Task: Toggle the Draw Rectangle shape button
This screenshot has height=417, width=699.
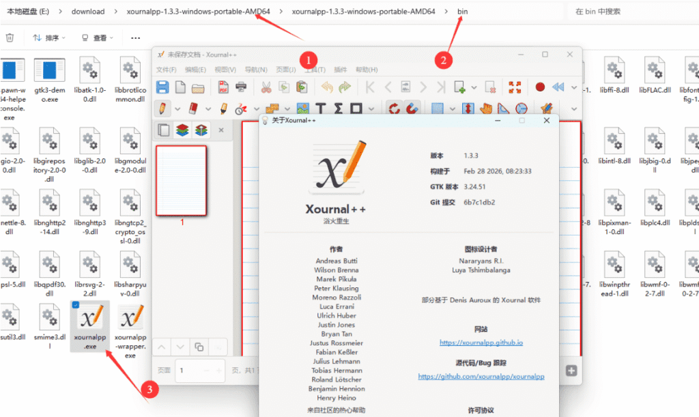Action: click(x=356, y=109)
